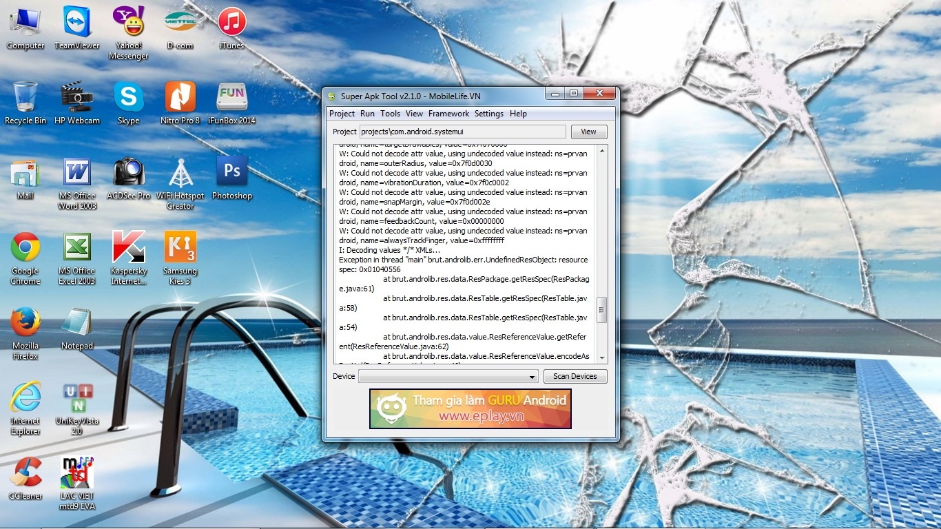Screen dimensions: 941x529
Task: Minimize the Super Apk Tool window
Action: click(555, 93)
